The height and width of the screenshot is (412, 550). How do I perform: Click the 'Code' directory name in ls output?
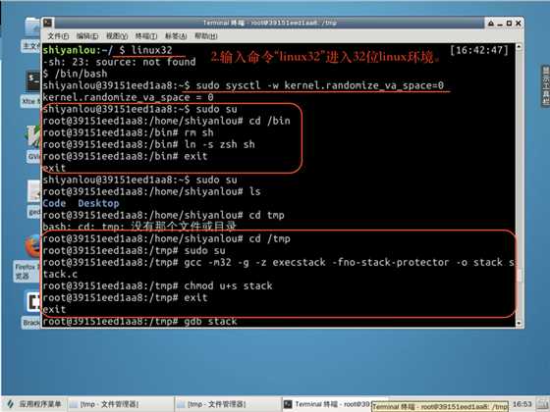coord(54,203)
